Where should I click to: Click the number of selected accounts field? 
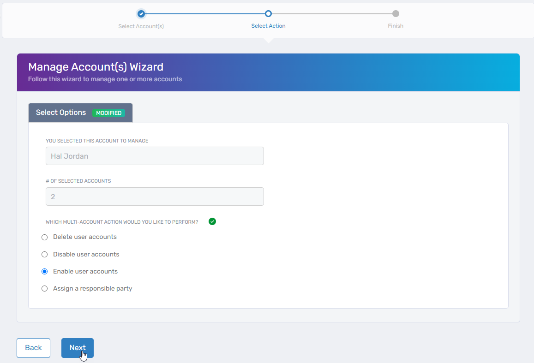coord(155,196)
